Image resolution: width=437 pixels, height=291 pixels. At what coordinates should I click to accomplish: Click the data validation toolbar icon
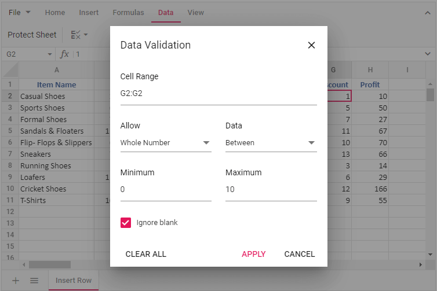click(x=79, y=35)
